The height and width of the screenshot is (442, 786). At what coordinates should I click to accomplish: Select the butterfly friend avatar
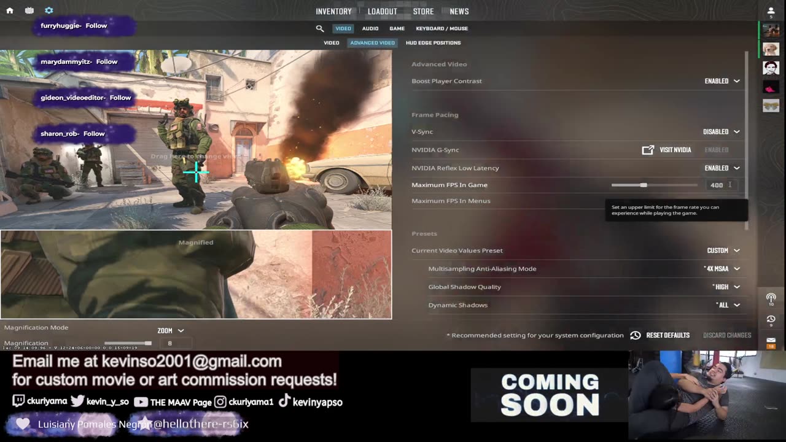(x=771, y=106)
